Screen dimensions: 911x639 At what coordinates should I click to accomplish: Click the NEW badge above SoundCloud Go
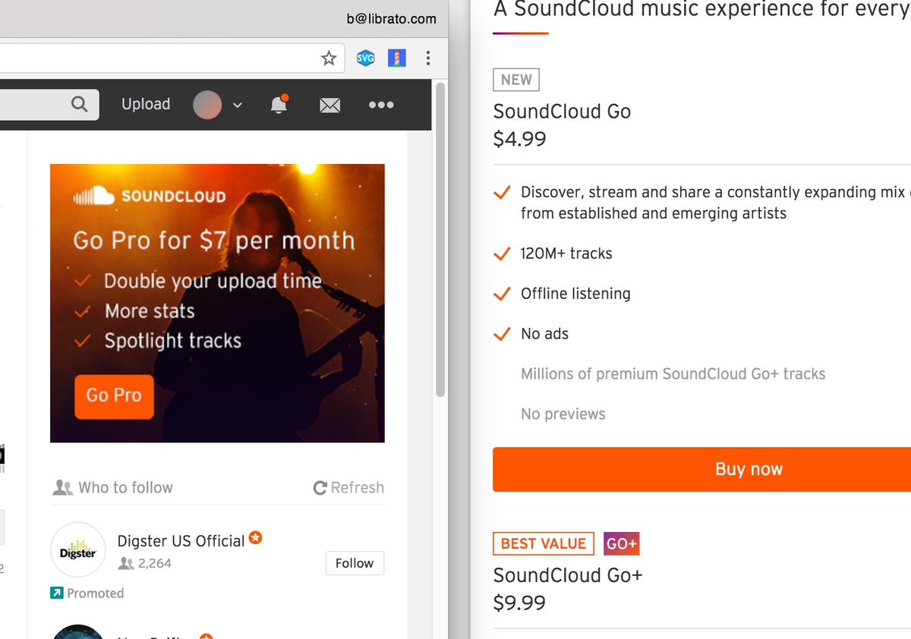[x=516, y=80]
